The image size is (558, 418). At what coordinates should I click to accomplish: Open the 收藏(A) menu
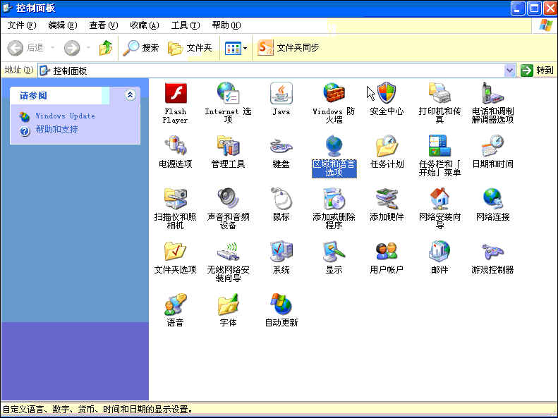click(x=145, y=25)
